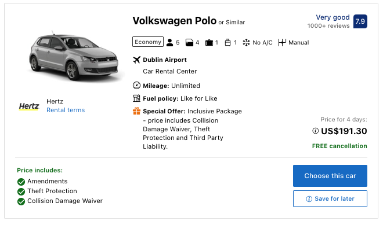This screenshot has height=225, width=383.
Task: Click the green checkmark beside Theft Protection
Action: (21, 191)
